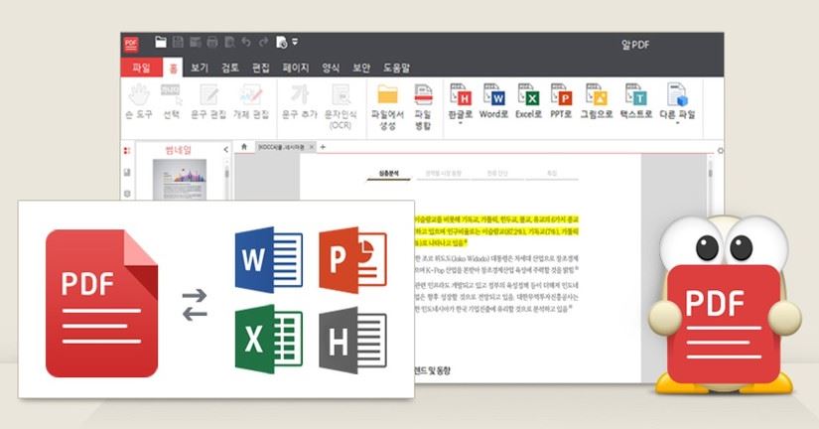Viewport: 819px width, 429px height.
Task: Switch to the 편집 ribbon tab
Action: click(261, 68)
